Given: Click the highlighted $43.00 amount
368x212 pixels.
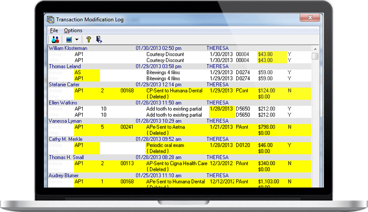Looking at the screenshot, I should coord(265,60).
